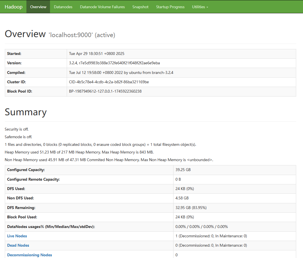Click the 'DFS Used:' row label
303x258 pixels.
click(16, 189)
